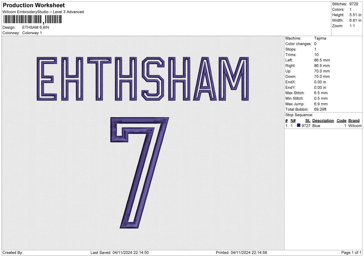This screenshot has width=364, height=257.
Task: Click the Color changes value 0
Action: click(x=315, y=44)
